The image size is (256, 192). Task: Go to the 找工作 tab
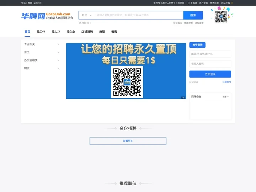click(x=41, y=32)
